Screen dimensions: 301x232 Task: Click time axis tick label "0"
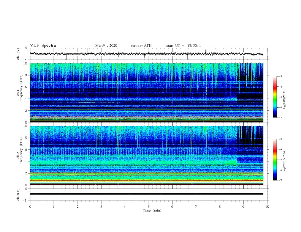(30, 207)
